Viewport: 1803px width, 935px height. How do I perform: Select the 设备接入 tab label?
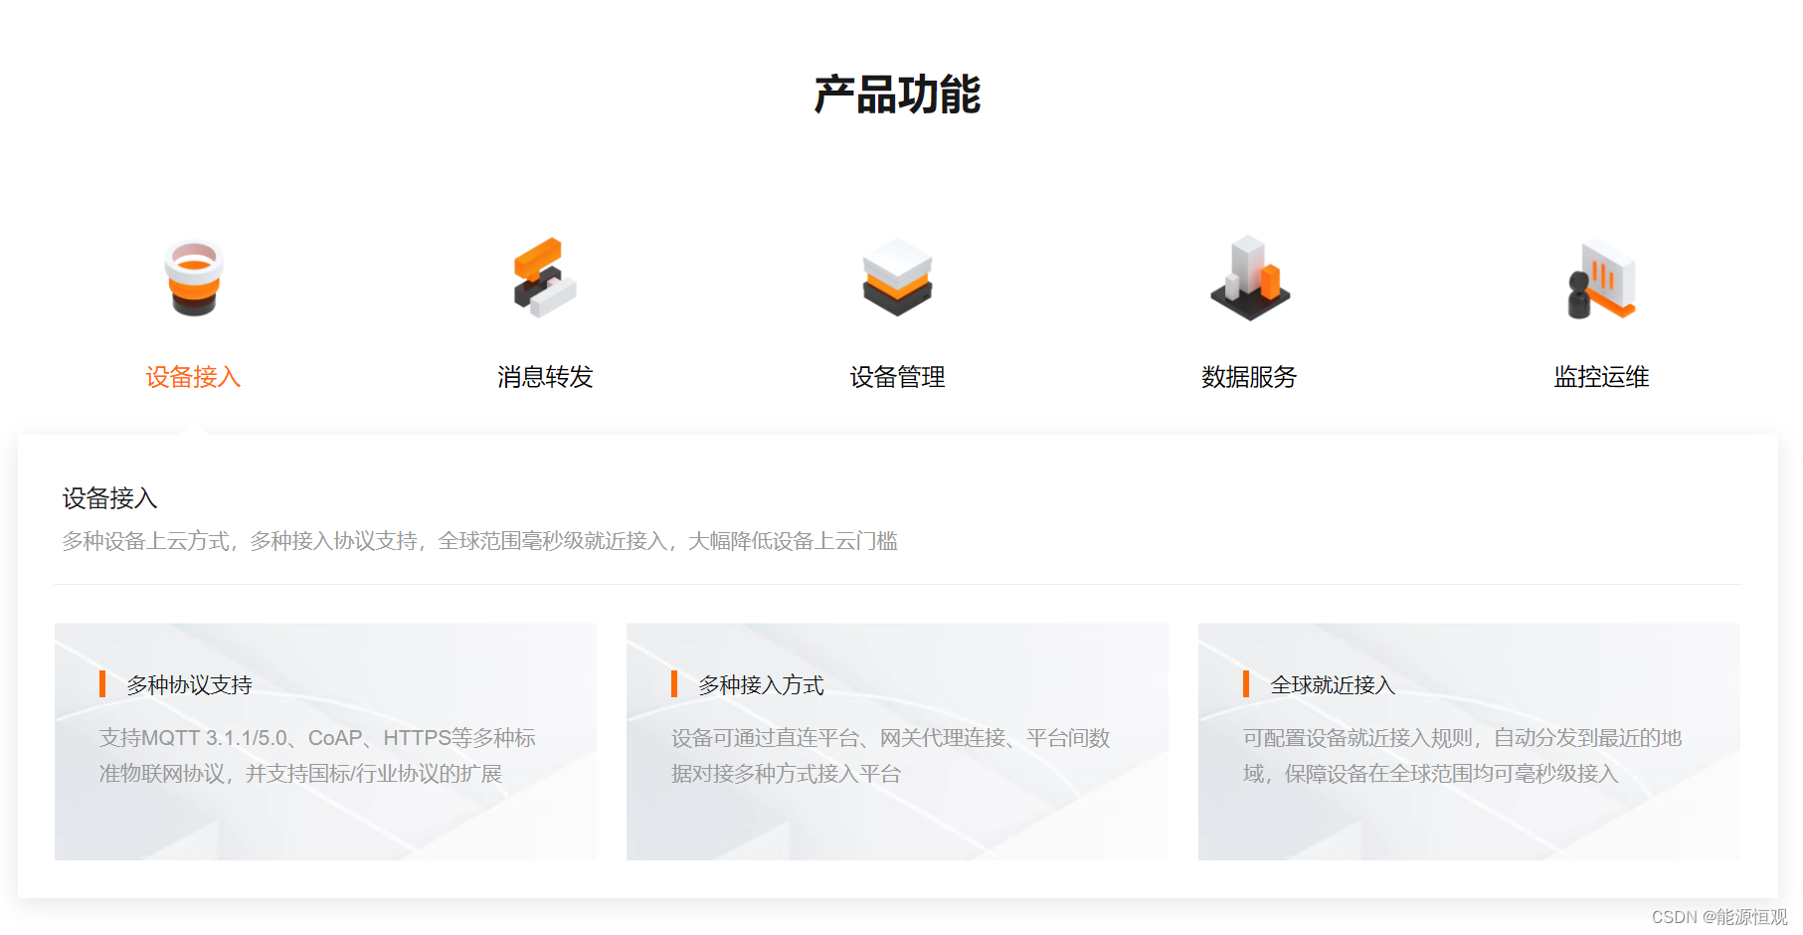[194, 377]
